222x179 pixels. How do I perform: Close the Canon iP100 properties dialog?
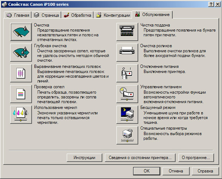(x=218, y=4)
